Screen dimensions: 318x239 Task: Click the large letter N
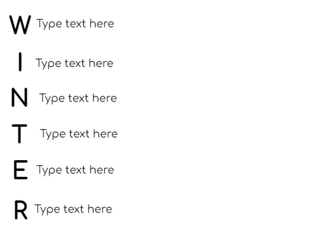point(19,98)
